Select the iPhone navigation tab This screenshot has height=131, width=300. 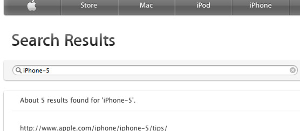click(260, 5)
